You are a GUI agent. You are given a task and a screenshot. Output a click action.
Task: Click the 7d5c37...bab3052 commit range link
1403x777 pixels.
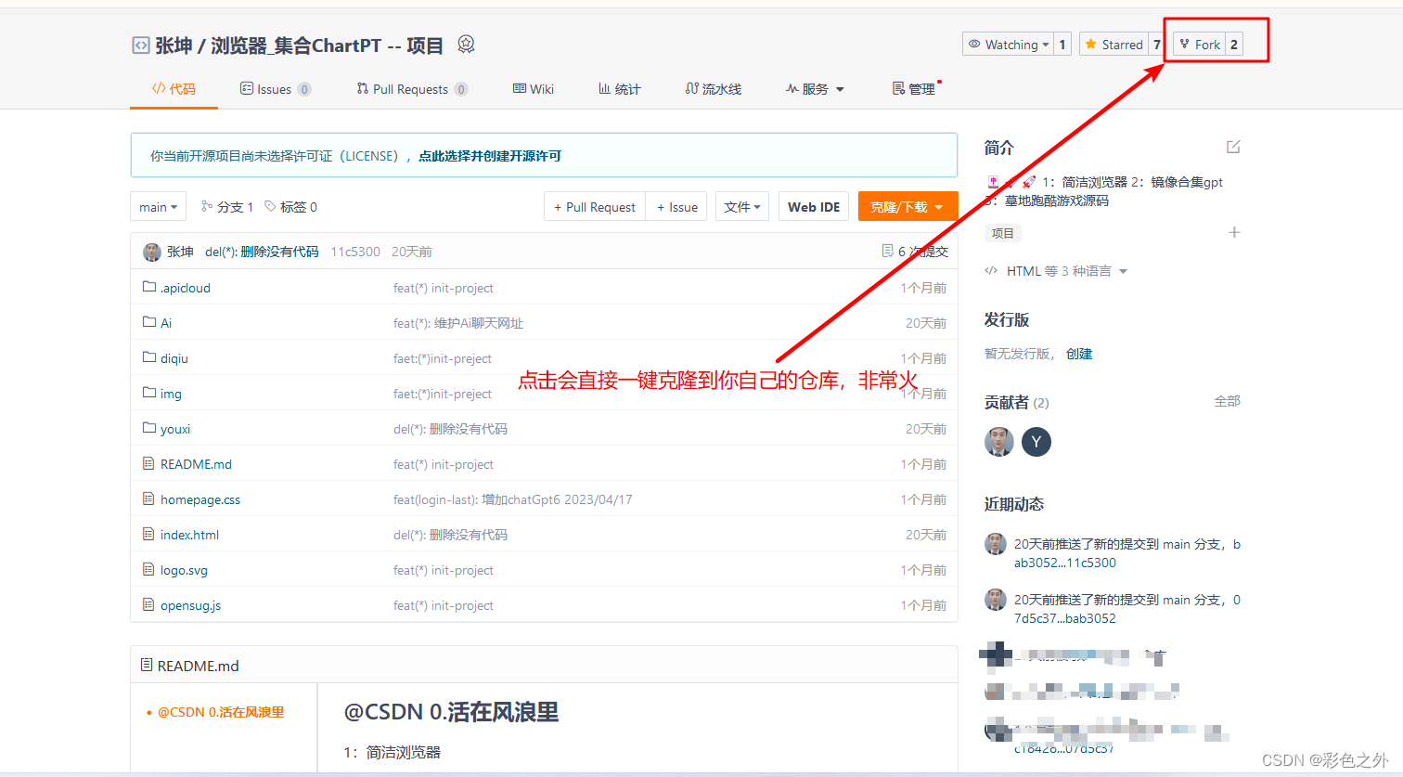(x=1065, y=618)
